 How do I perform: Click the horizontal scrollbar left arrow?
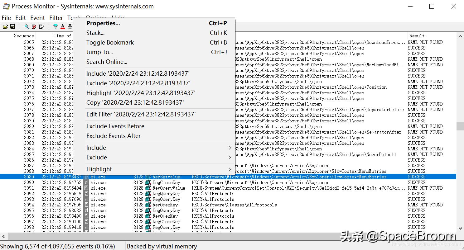coord(4,236)
